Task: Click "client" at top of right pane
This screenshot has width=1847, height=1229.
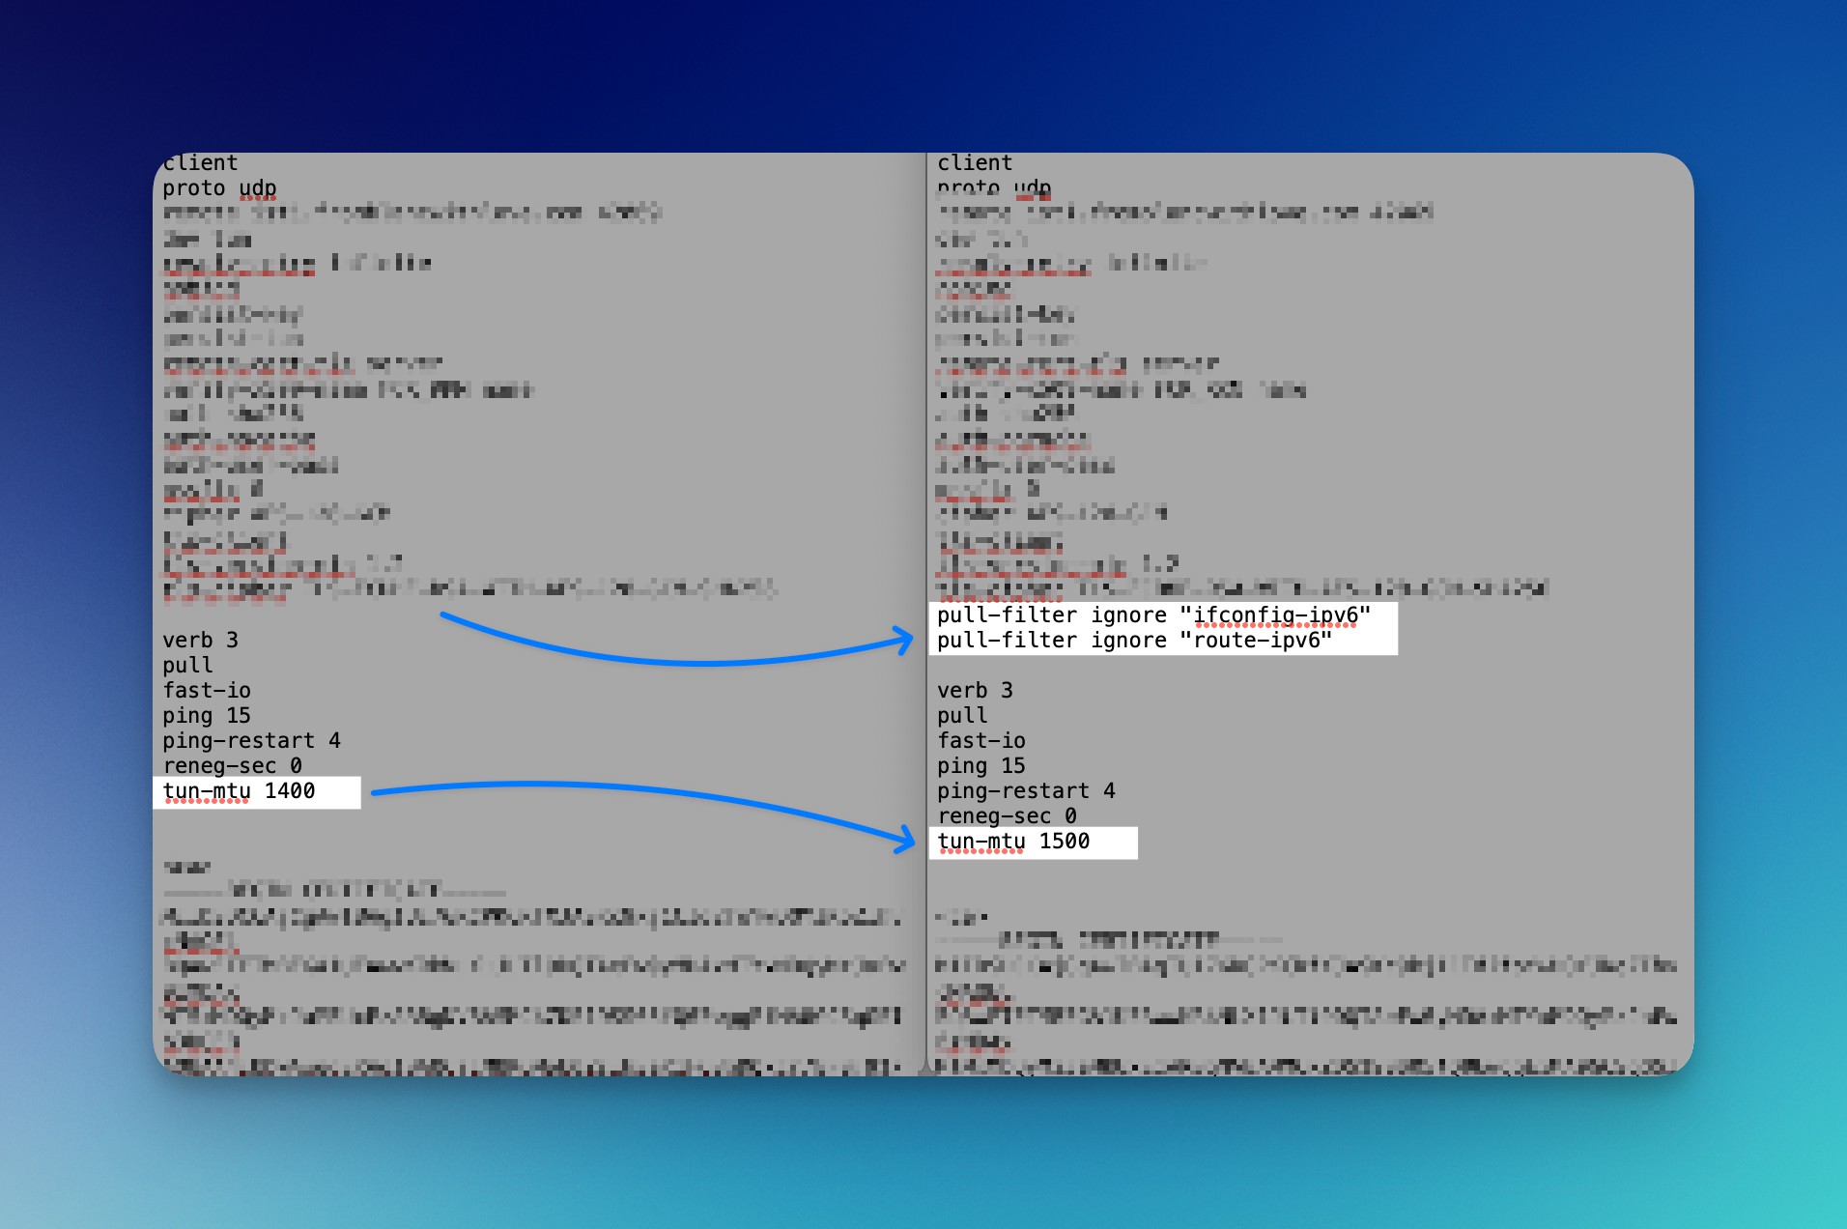Action: 975,163
